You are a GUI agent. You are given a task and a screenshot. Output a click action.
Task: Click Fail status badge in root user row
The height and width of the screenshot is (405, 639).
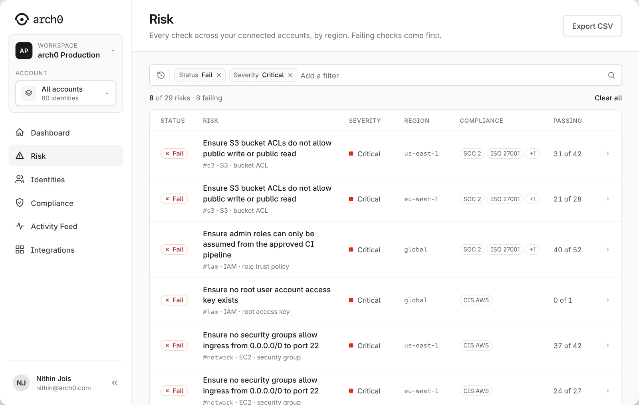174,300
